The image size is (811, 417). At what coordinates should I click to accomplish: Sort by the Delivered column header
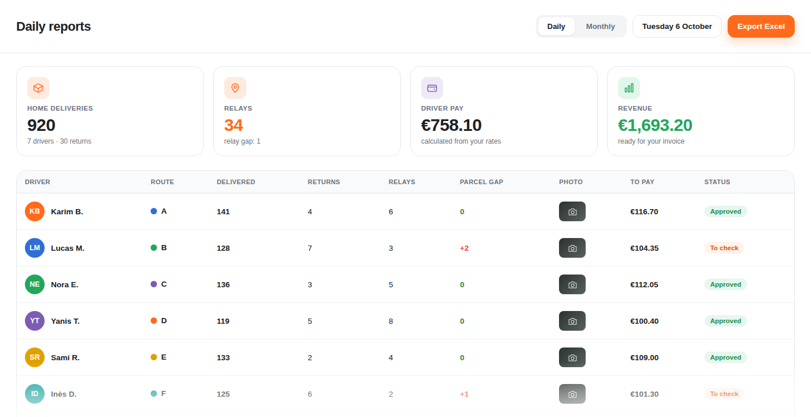(236, 182)
